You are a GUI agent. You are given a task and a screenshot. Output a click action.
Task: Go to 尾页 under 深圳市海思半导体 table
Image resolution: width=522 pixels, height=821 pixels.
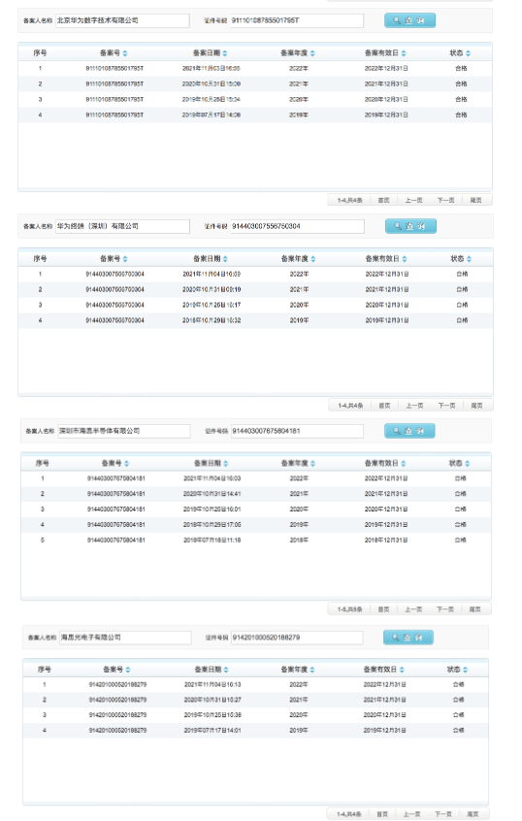click(474, 608)
